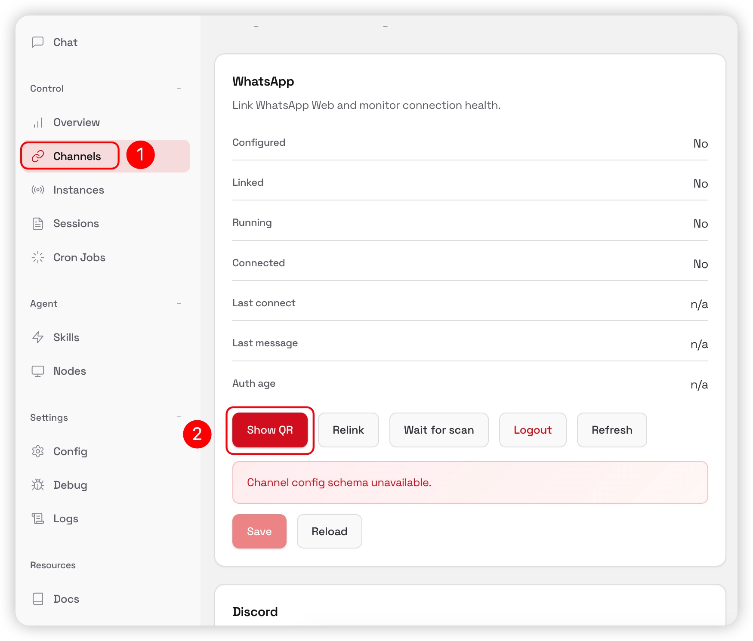The height and width of the screenshot is (641, 753).
Task: Open the Skills page
Action: pyautogui.click(x=105, y=337)
